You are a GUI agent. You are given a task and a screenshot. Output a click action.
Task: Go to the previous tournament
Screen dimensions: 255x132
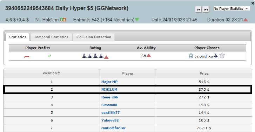[199, 9]
